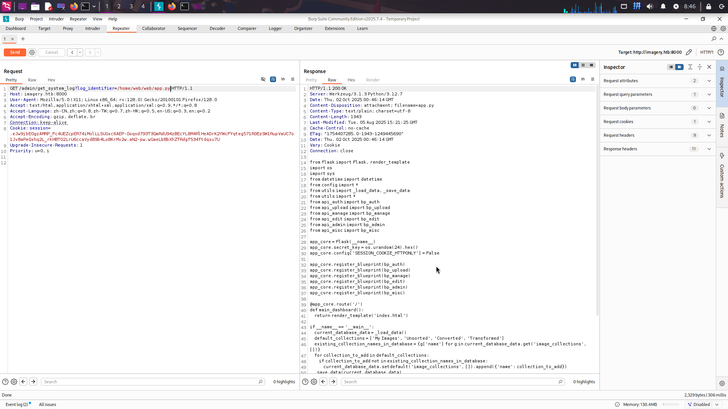The height and width of the screenshot is (409, 728).
Task: Toggle hide non-printable characters icon in Request
Action: click(x=263, y=80)
